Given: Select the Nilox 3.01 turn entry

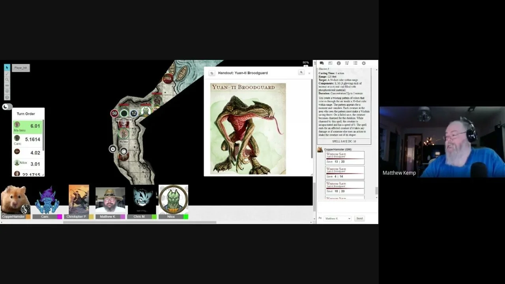Looking at the screenshot, I should point(28,163).
